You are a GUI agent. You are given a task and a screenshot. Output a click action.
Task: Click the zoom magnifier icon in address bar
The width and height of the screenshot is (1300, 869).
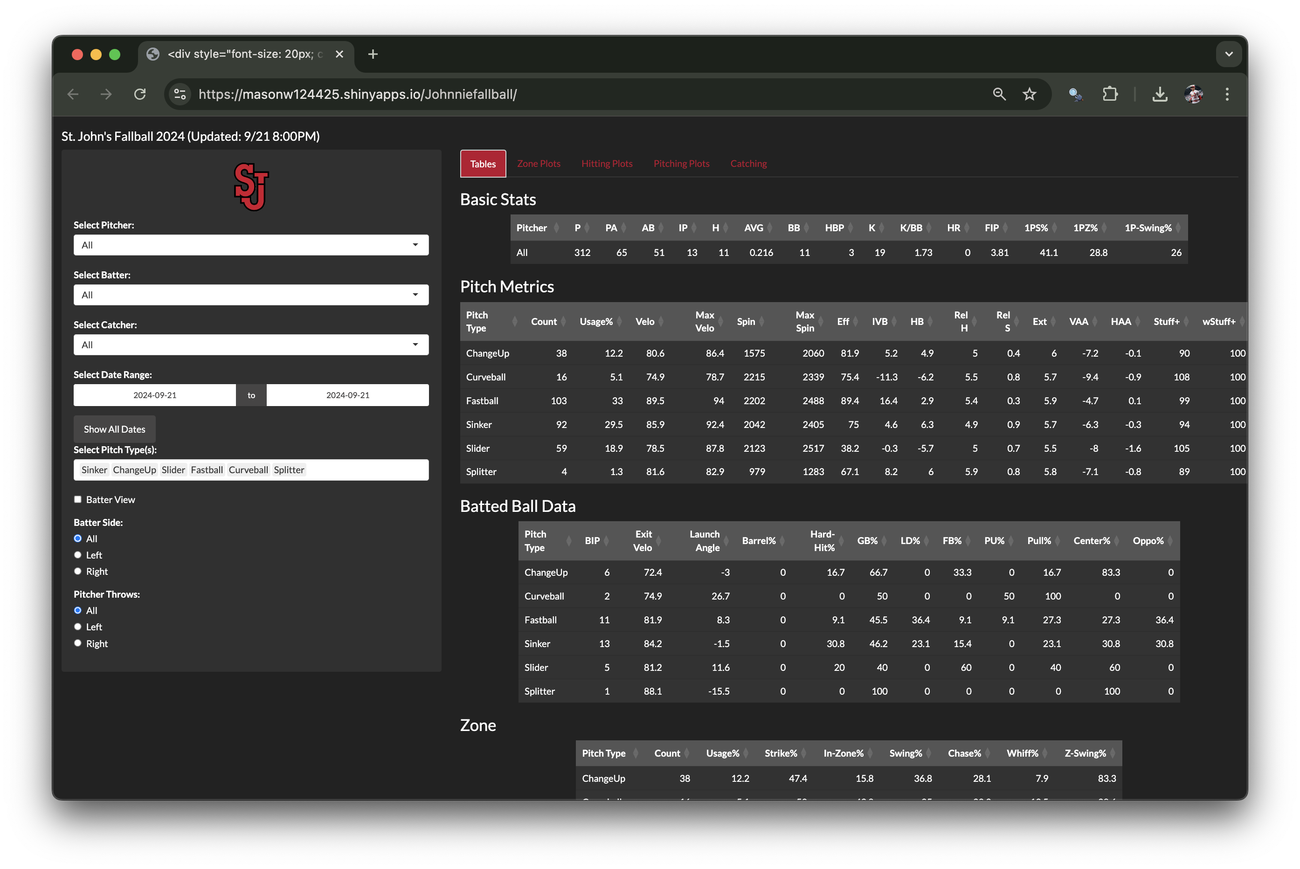(x=999, y=94)
